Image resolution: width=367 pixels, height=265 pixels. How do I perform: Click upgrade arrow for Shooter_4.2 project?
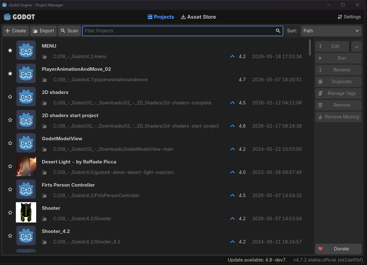coord(233,242)
